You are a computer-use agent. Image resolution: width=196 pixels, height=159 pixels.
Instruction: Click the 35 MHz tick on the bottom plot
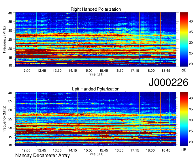tap(10, 101)
